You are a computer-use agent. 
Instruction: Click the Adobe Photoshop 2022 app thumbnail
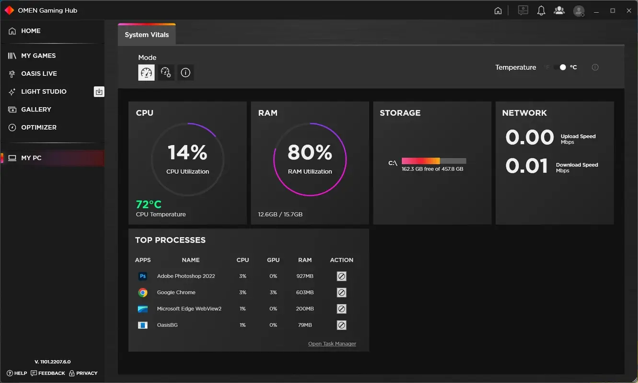click(142, 276)
